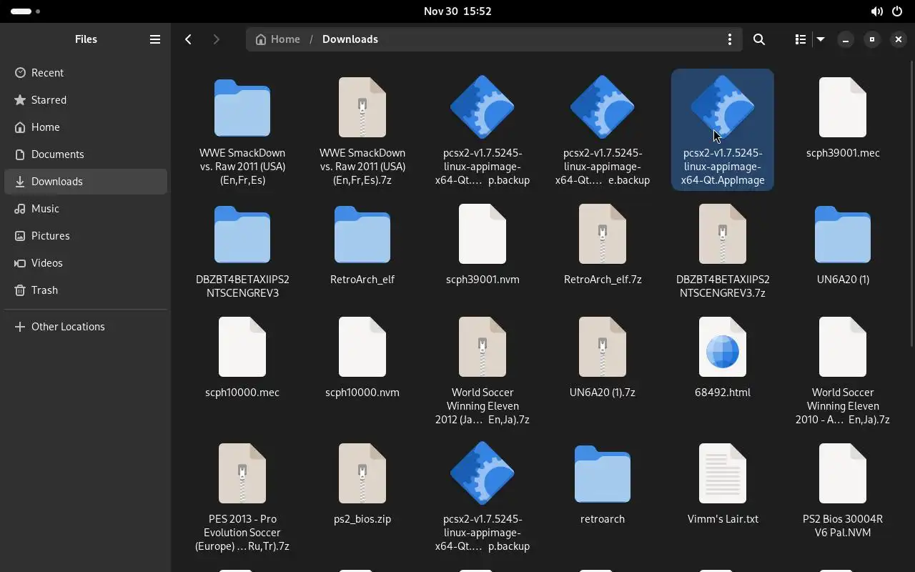This screenshot has height=572, width=915.
Task: Open the Files hamburger menu
Action: coord(154,39)
